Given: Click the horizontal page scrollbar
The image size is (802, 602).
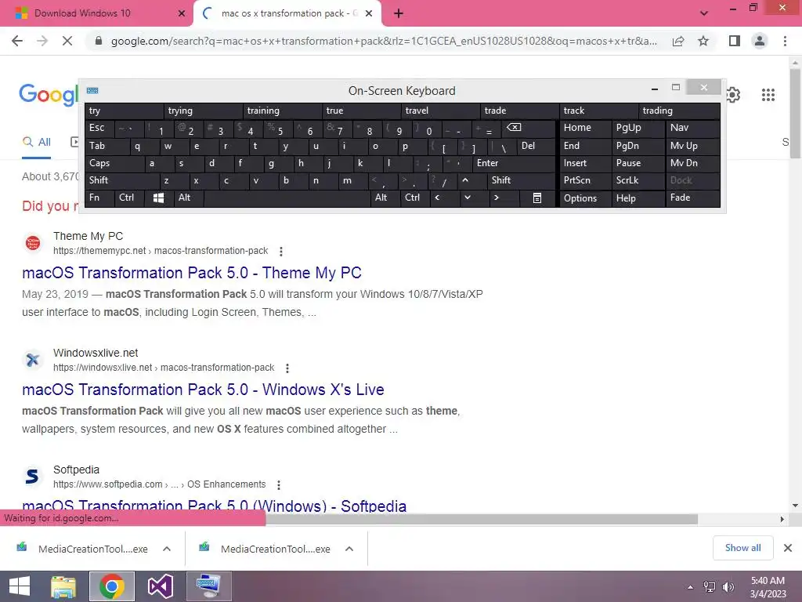Looking at the screenshot, I should (482, 519).
